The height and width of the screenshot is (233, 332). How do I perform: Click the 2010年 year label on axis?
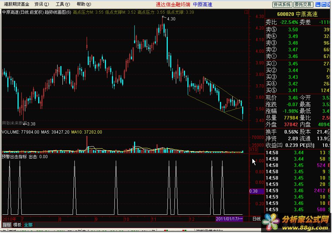[9, 219]
